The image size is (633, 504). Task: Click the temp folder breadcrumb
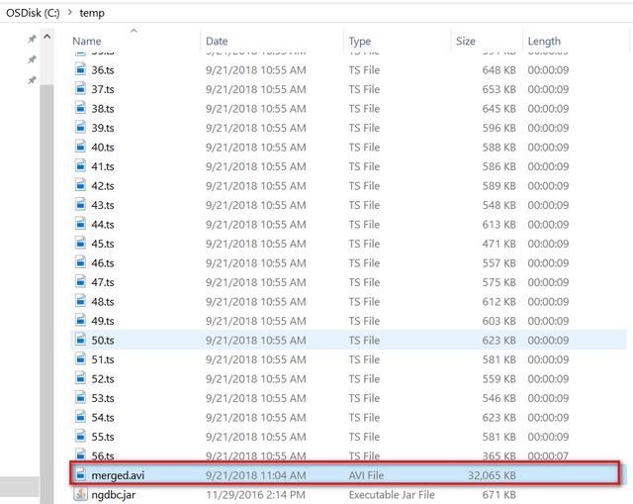click(x=92, y=13)
